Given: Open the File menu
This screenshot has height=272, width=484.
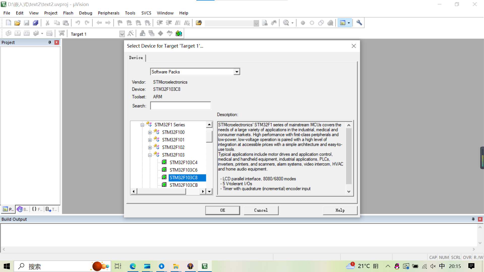Looking at the screenshot, I should [x=7, y=13].
